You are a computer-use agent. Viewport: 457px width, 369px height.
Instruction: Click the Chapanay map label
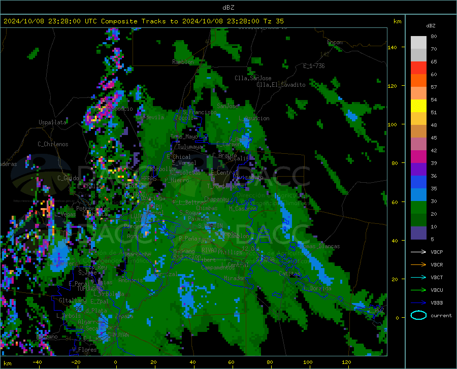[216, 199]
